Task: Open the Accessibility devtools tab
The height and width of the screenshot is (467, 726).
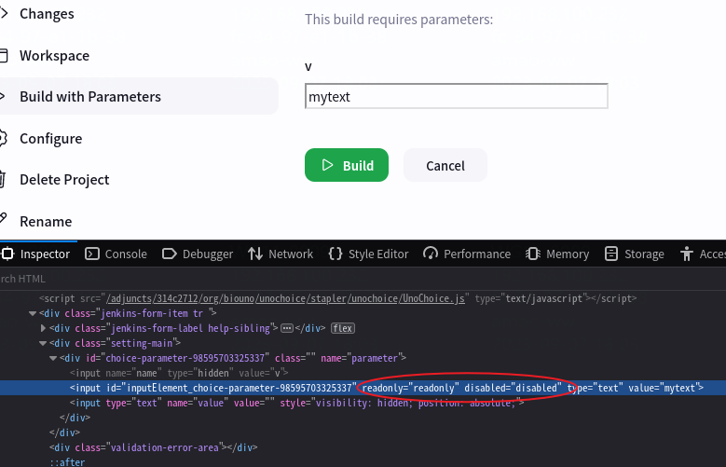Action: coord(702,254)
